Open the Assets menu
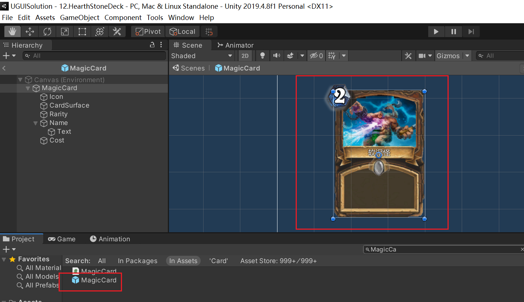The image size is (524, 302). [x=45, y=17]
